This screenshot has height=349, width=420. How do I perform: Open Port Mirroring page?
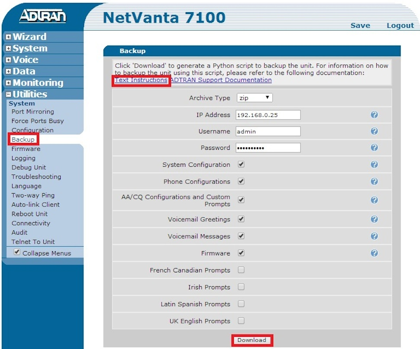[32, 112]
